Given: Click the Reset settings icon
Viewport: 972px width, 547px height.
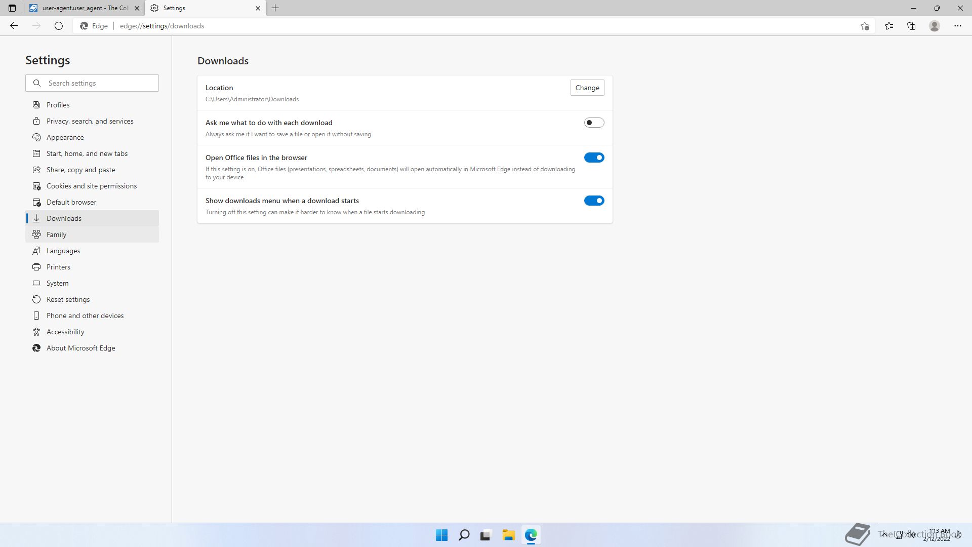Looking at the screenshot, I should pos(36,299).
